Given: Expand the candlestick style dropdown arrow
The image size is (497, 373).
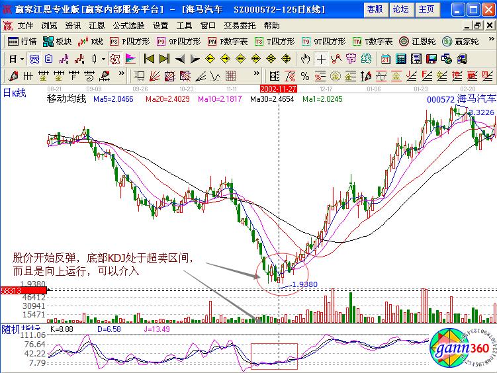Looking at the screenshot, I should point(103,58).
